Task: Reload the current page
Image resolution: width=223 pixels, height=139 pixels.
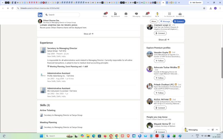Action: tap(13, 8)
